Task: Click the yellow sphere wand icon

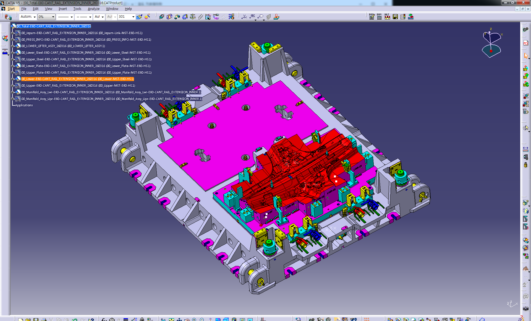Action: pos(147,17)
